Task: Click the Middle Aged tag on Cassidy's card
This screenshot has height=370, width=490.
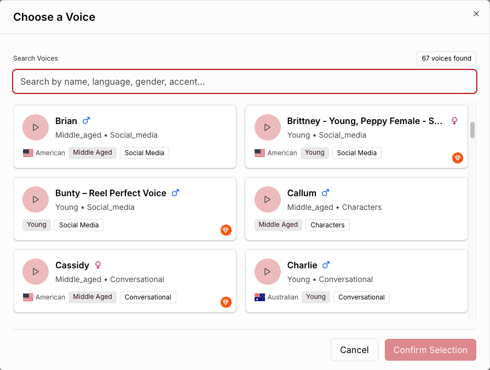Action: [x=93, y=297]
